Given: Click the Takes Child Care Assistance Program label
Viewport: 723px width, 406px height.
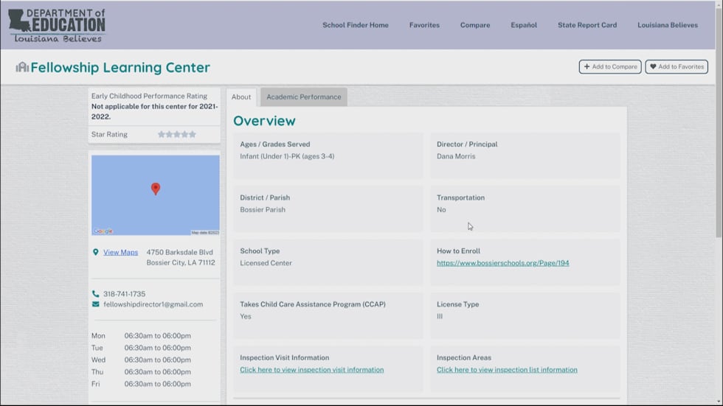Looking at the screenshot, I should pos(313,304).
